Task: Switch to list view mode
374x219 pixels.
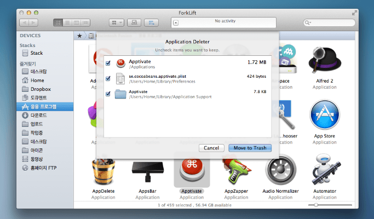Action: tap(67, 23)
